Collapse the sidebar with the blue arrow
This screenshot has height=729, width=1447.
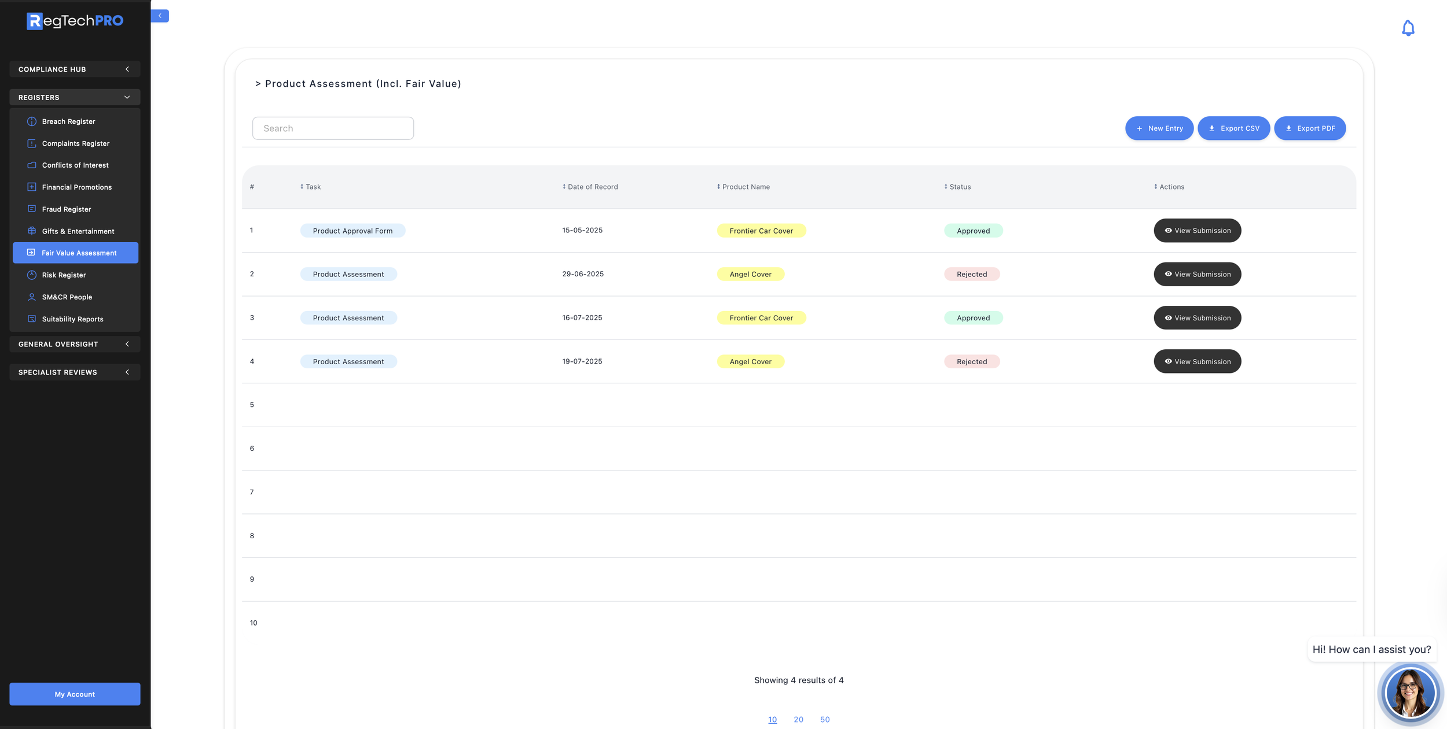(x=160, y=16)
